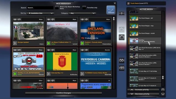Select PJ Indo Map Assets & Models 2
The height and width of the screenshot is (99, 176).
[x=145, y=79]
